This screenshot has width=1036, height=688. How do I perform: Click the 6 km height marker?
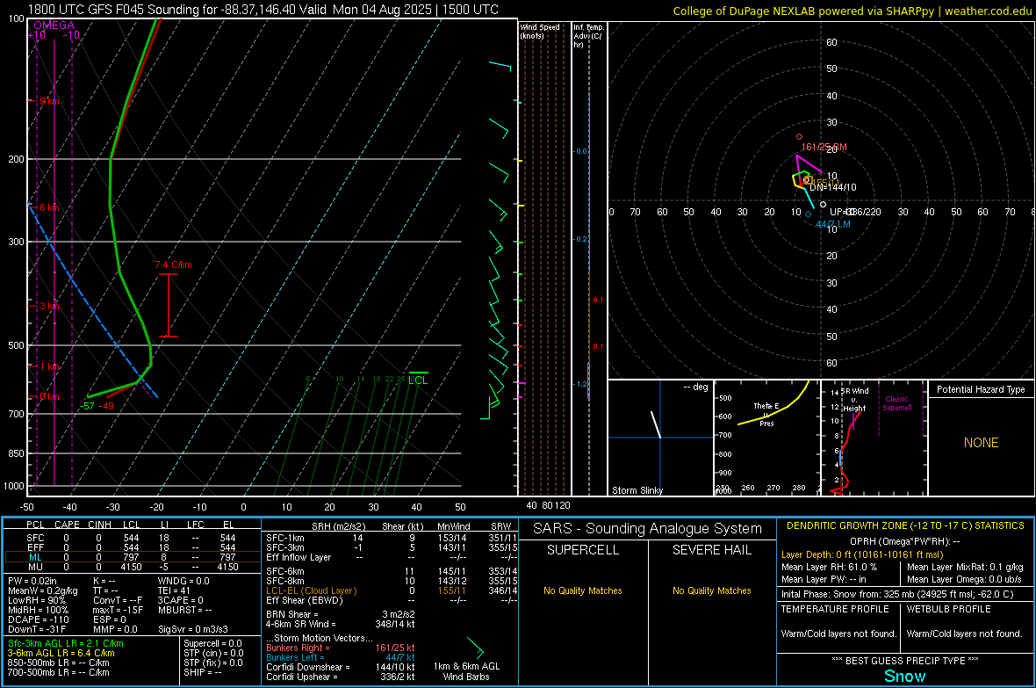(x=49, y=207)
